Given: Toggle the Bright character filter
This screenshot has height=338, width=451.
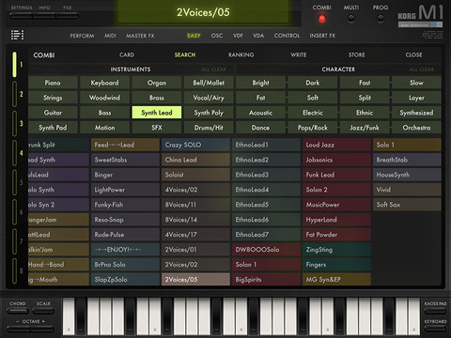Looking at the screenshot, I should tap(260, 83).
